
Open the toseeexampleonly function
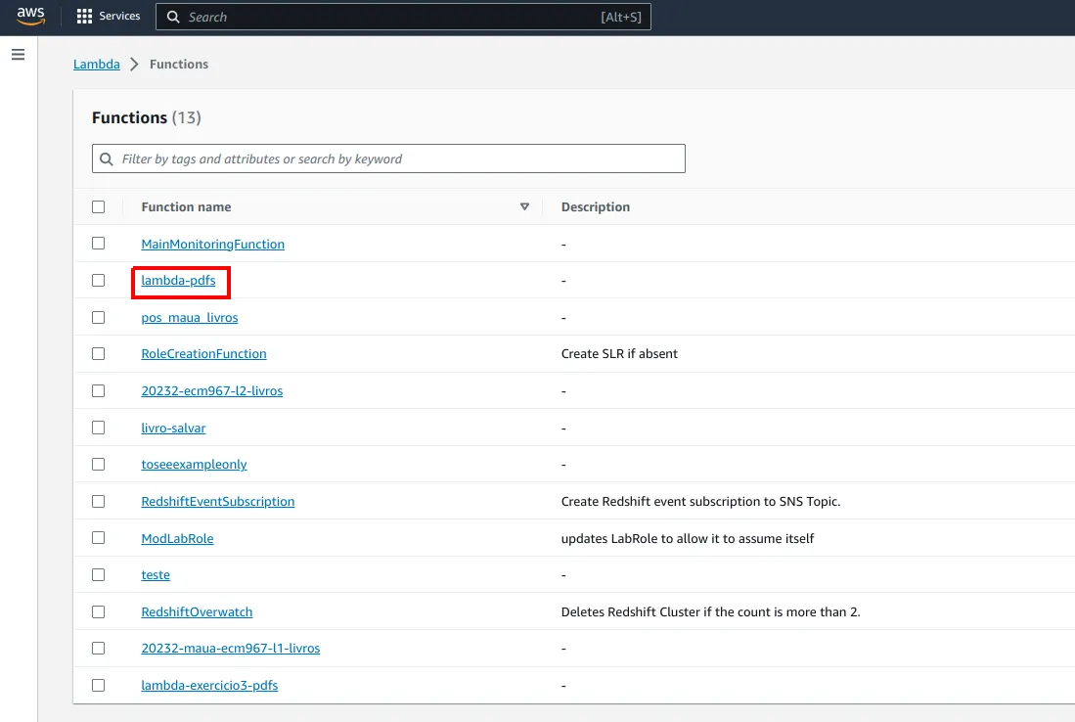point(194,464)
